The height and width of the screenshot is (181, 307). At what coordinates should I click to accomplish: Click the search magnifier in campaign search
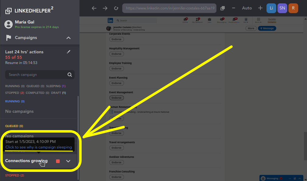pyautogui.click(x=70, y=75)
